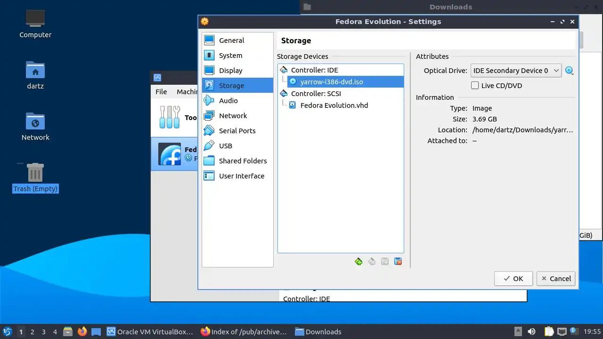Click the Location path /home/dartz/Downloads/yarr...
The height and width of the screenshot is (339, 603).
click(523, 130)
